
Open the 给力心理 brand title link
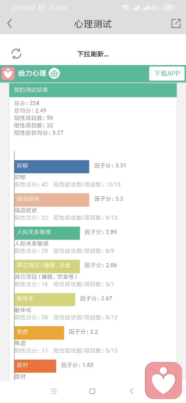pyautogui.click(x=32, y=74)
